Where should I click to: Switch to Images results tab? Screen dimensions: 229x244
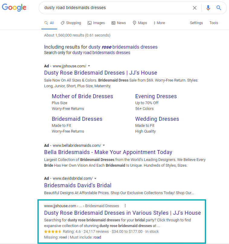(x=96, y=23)
